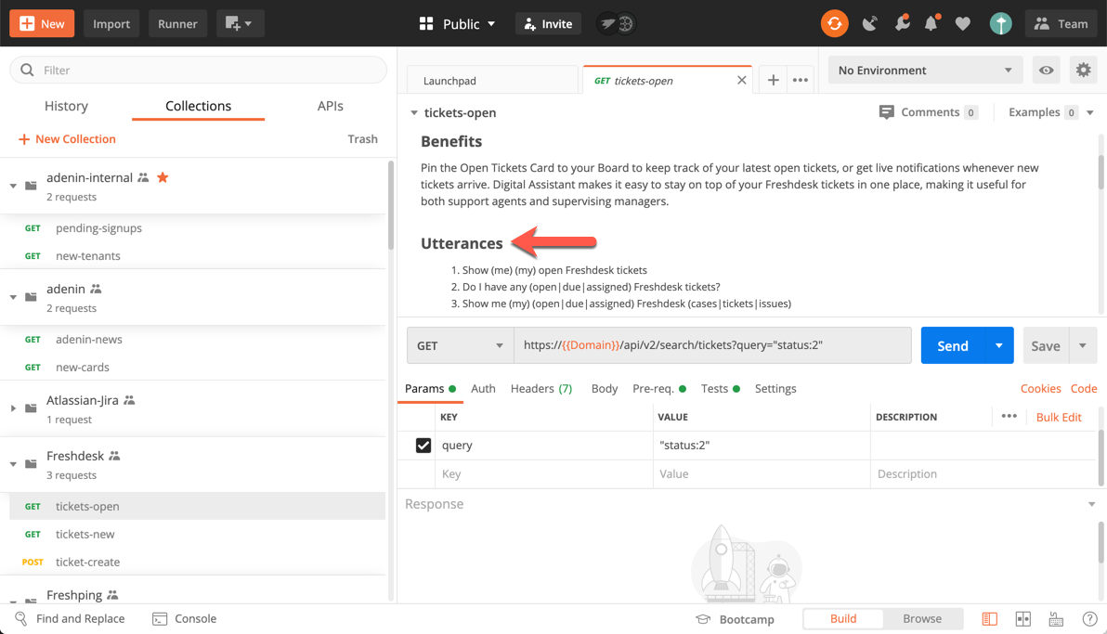The width and height of the screenshot is (1107, 634).
Task: Open the manage environments gear icon
Action: pos(1083,70)
